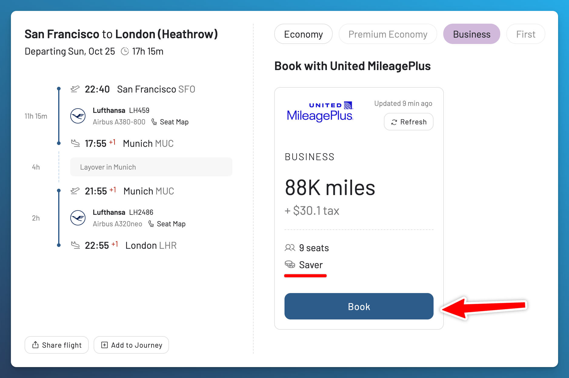The width and height of the screenshot is (569, 378).
Task: Click the Lufthansa logo for LH2486
Action: [x=78, y=218]
